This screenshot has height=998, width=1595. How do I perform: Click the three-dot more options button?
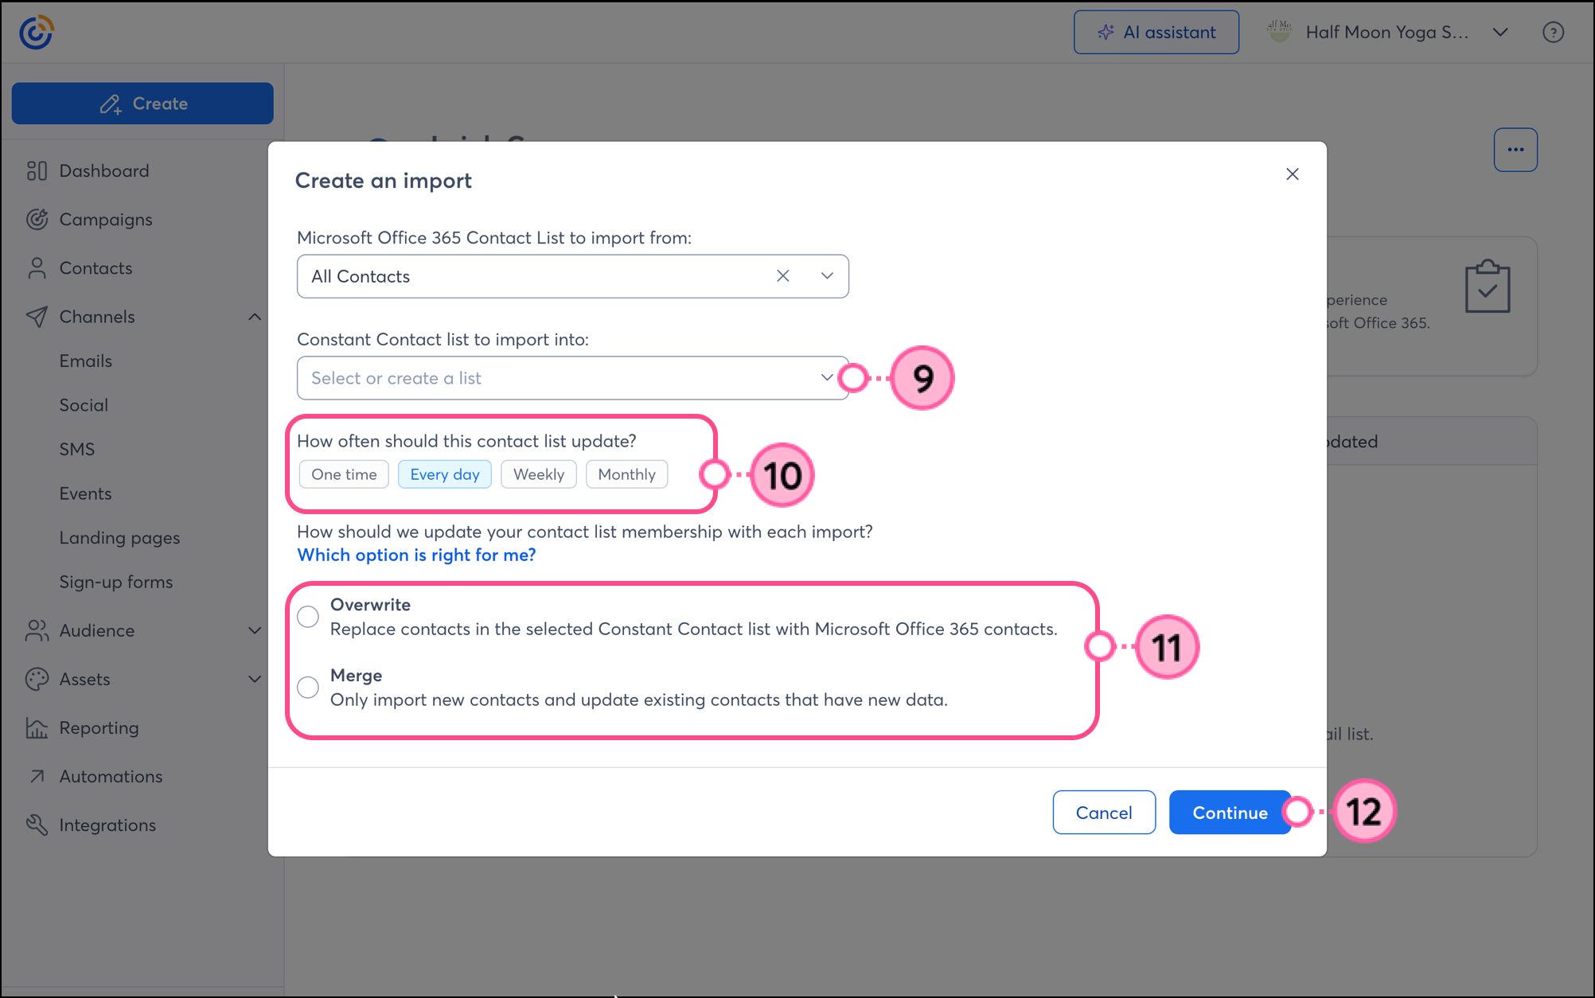coord(1515,150)
